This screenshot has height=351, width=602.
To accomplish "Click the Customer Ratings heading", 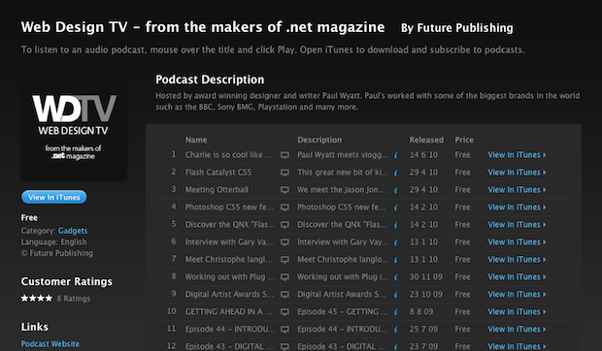I will (x=67, y=281).
